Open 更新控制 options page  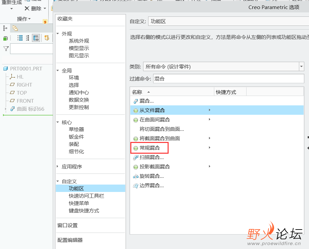[x=79, y=107]
